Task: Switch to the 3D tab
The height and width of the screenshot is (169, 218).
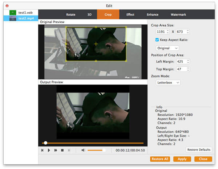Action: click(x=89, y=15)
